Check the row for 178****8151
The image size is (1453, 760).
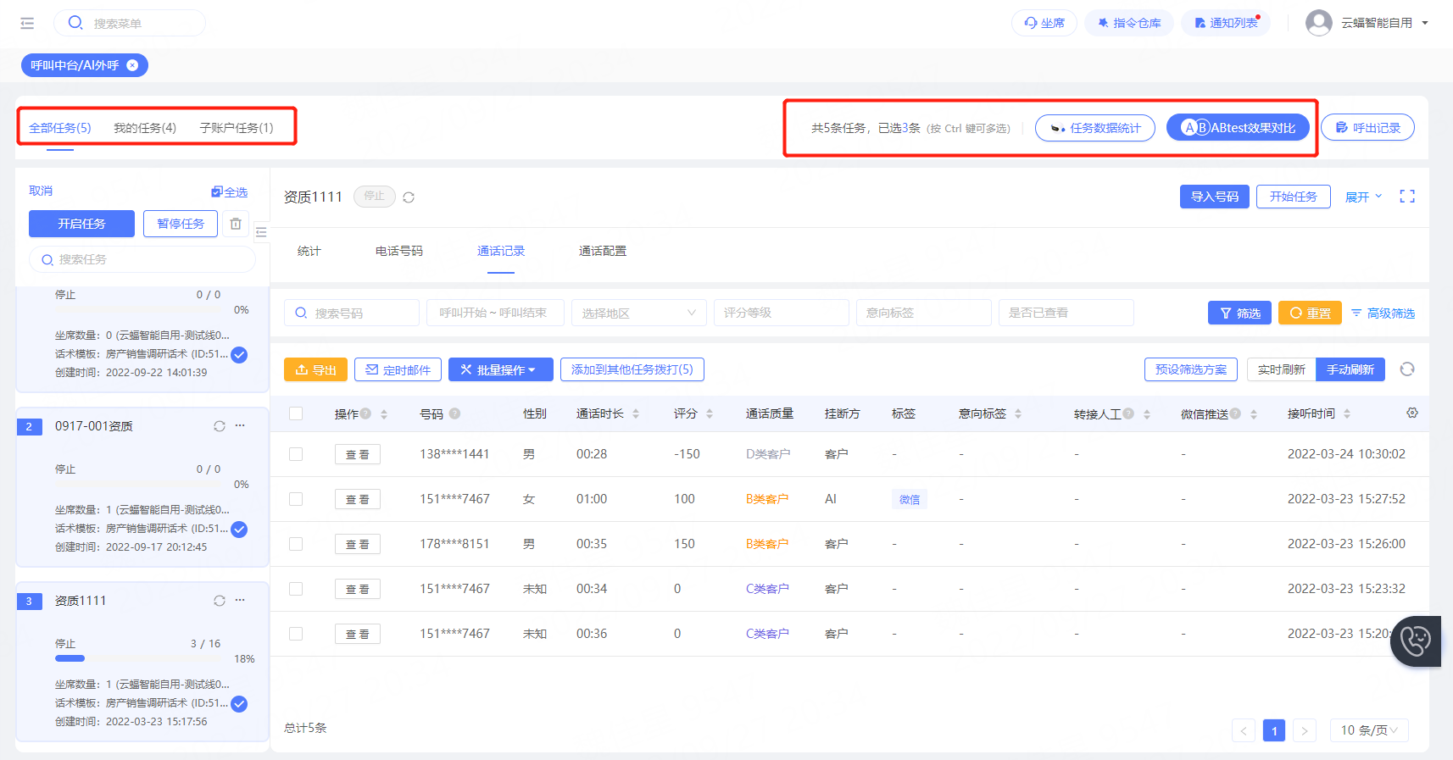point(296,544)
